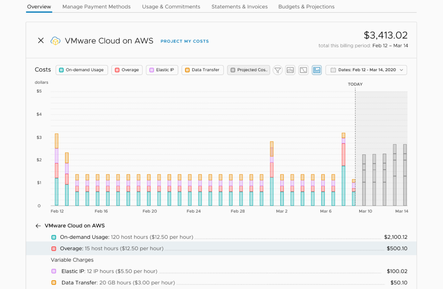Select Elastic IP: 12 IP hours row

coord(221,271)
